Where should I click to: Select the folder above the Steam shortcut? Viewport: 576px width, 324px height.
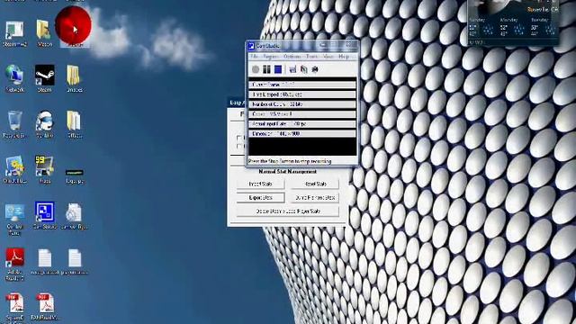click(x=45, y=33)
